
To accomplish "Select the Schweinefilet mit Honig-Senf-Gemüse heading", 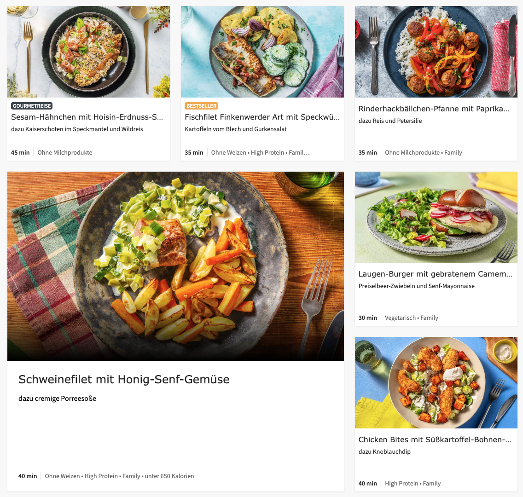I will [x=124, y=379].
